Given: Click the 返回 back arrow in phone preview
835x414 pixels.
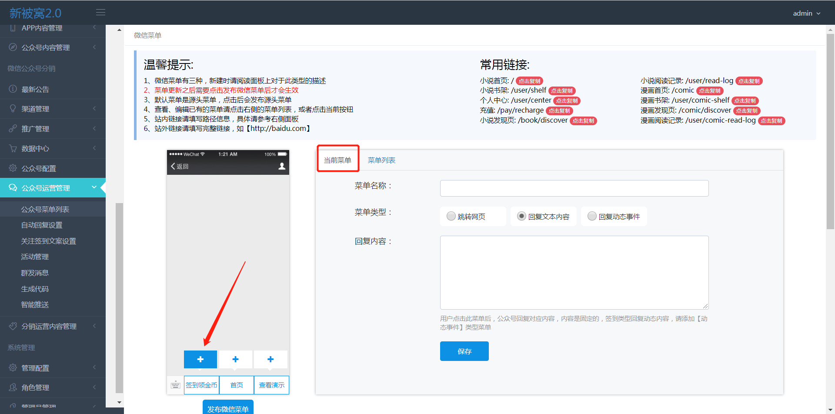Looking at the screenshot, I should pyautogui.click(x=174, y=166).
